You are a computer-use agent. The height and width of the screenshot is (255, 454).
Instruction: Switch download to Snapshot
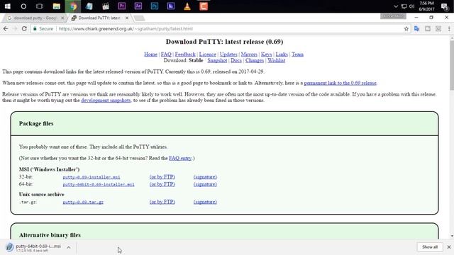(217, 60)
